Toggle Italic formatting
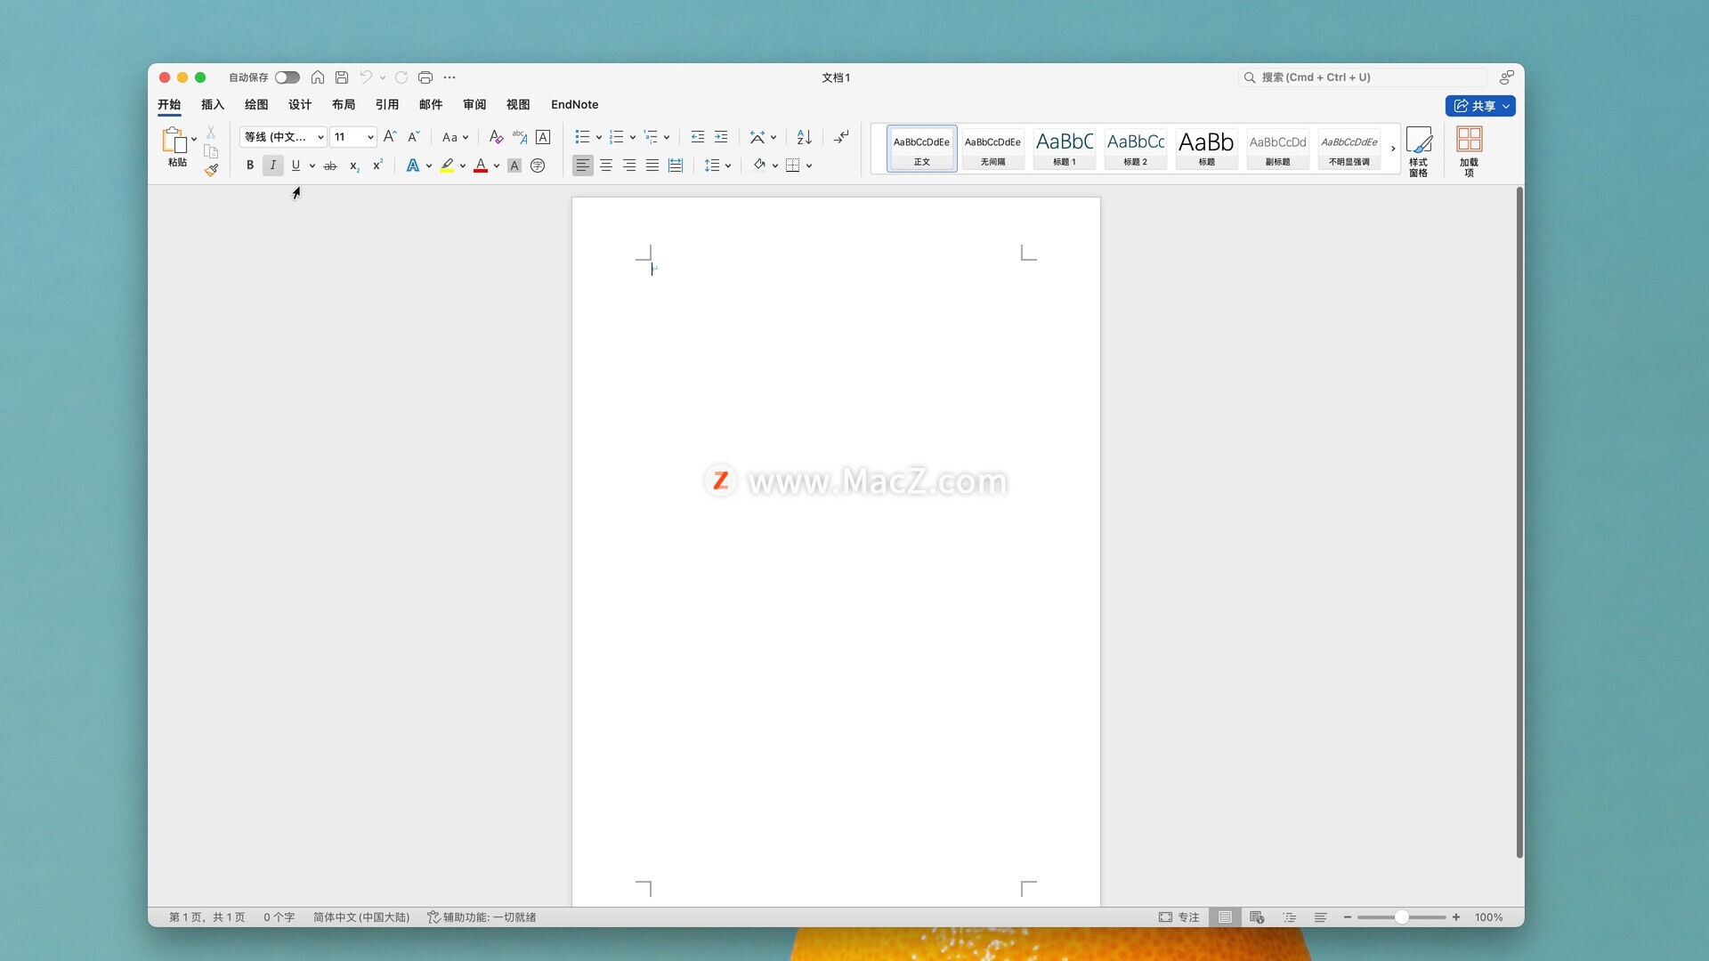1709x961 pixels. coord(273,166)
